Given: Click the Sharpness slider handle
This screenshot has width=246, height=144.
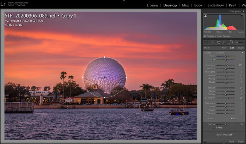Looking at the screenshot, I should [226, 103].
